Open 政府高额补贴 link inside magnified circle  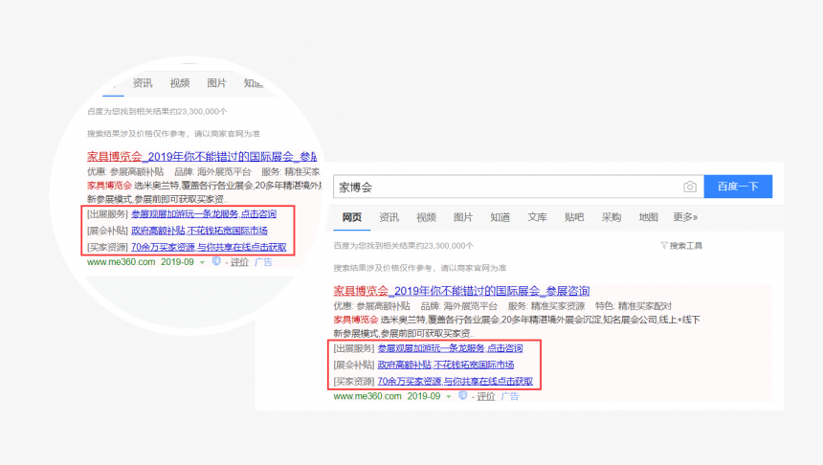tap(199, 231)
